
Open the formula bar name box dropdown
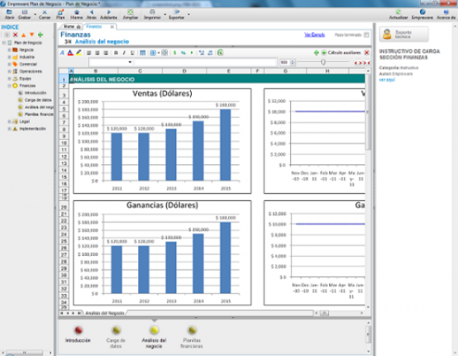(x=130, y=62)
